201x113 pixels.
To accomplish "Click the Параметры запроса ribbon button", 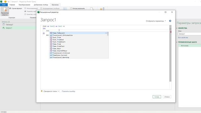I will pos(5,11).
